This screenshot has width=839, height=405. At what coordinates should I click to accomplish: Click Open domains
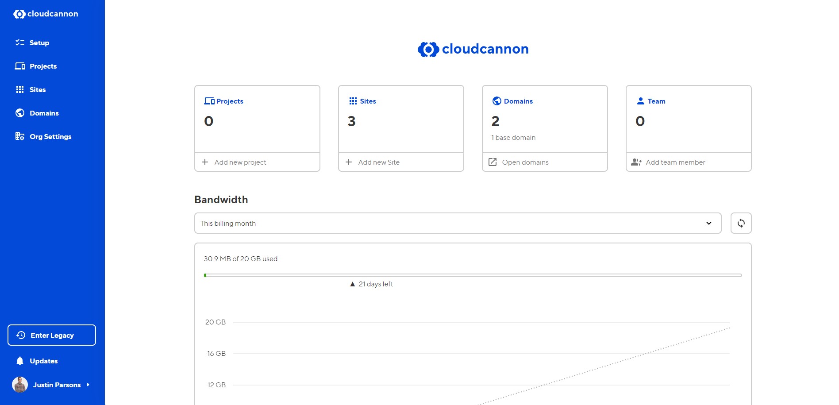click(x=545, y=162)
